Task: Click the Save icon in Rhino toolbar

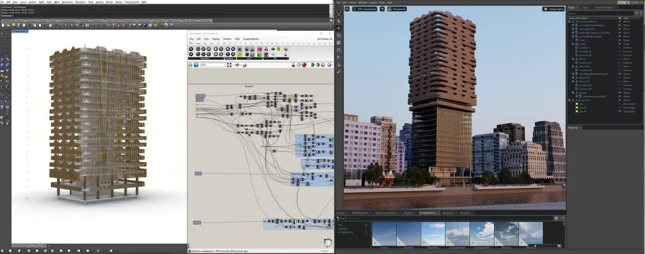Action: [13, 25]
